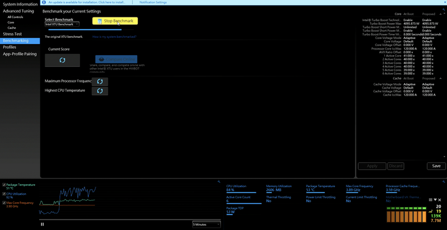The image size is (447, 230).
Task: Click Highest CPU Temperature refresh spinner
Action: click(100, 91)
